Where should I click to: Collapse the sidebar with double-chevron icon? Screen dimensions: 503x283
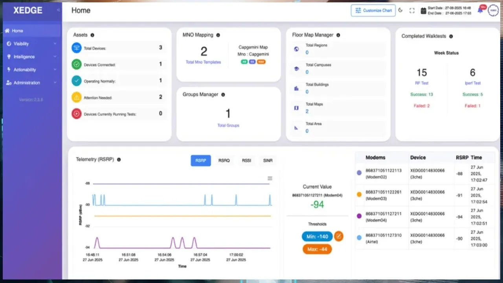(x=59, y=10)
